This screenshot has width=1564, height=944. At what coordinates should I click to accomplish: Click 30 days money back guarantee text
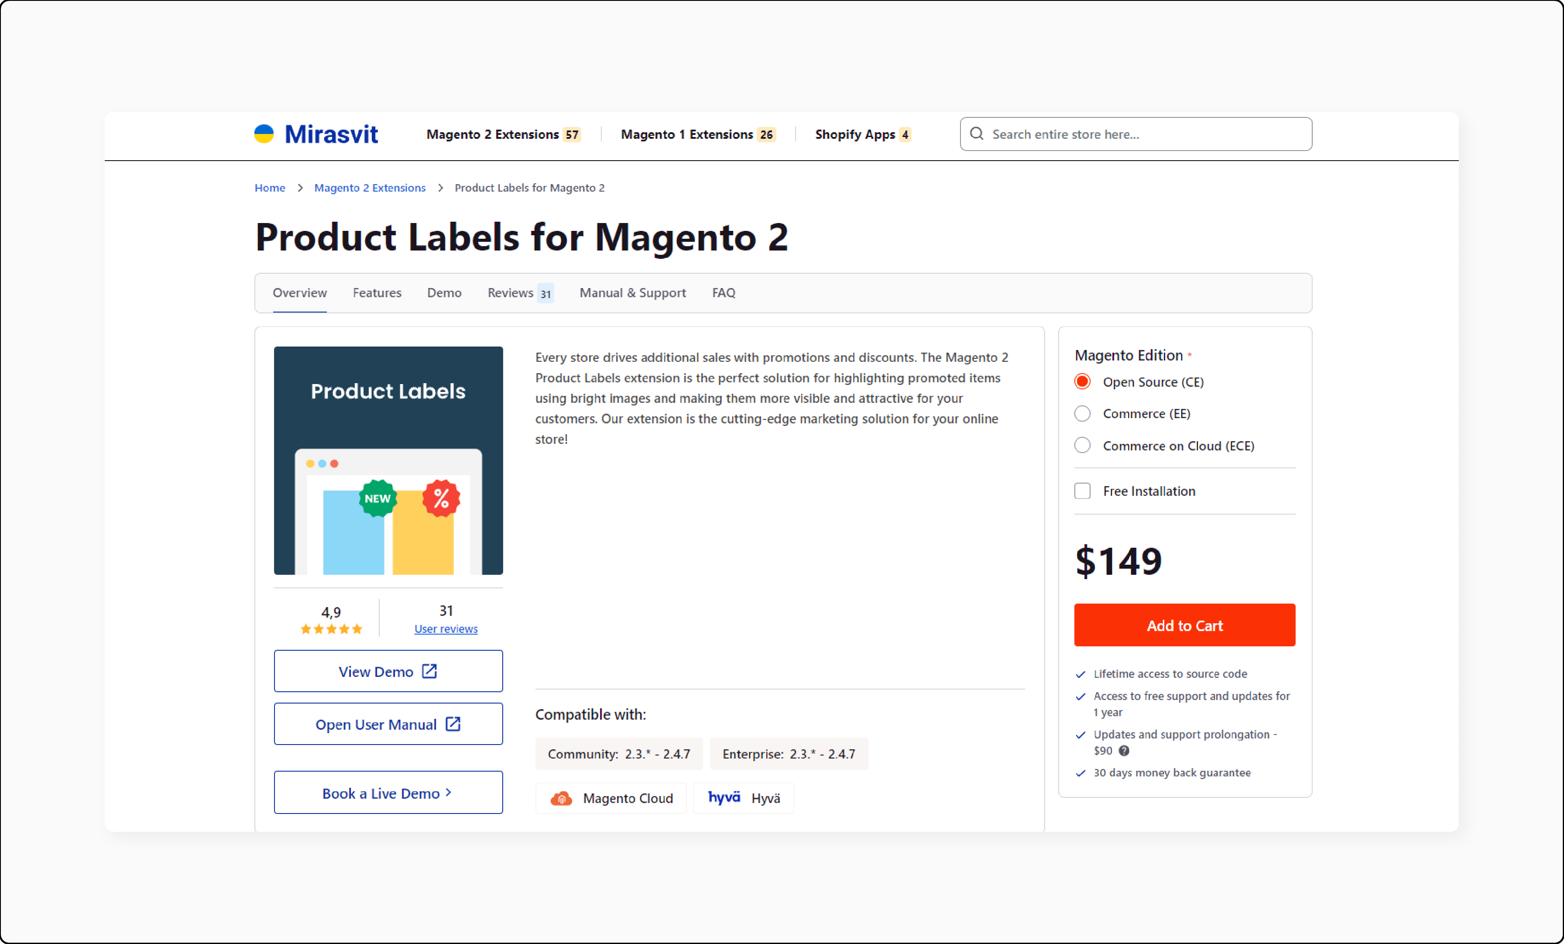pyautogui.click(x=1172, y=772)
